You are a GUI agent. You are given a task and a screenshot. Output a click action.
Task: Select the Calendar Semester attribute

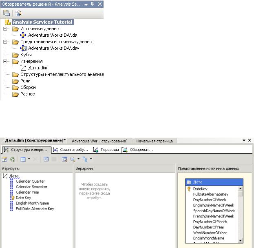[x=31, y=187]
